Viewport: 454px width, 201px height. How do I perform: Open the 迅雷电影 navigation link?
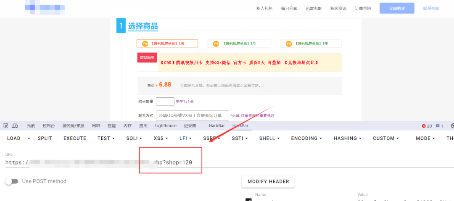[x=314, y=8]
